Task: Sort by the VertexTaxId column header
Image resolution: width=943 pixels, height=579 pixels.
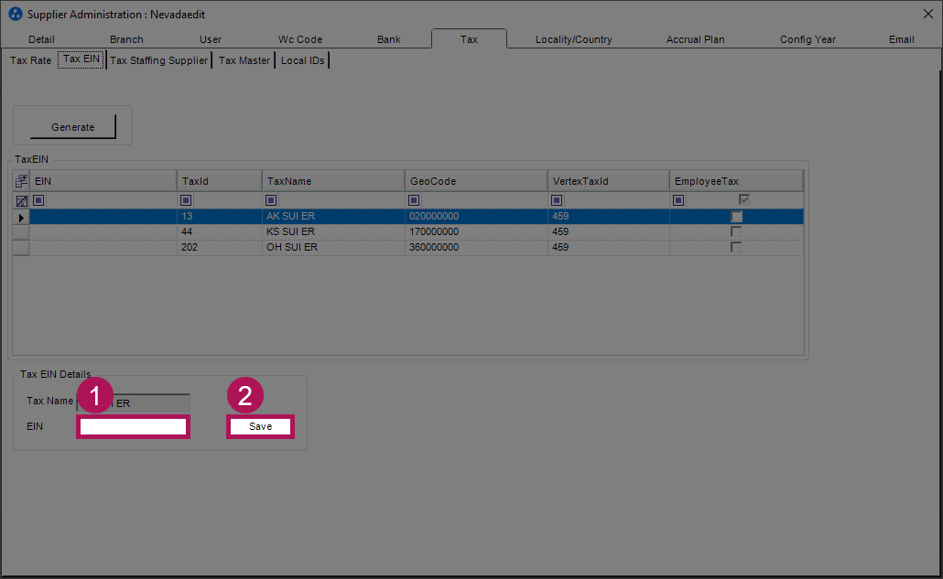Action: (608, 181)
